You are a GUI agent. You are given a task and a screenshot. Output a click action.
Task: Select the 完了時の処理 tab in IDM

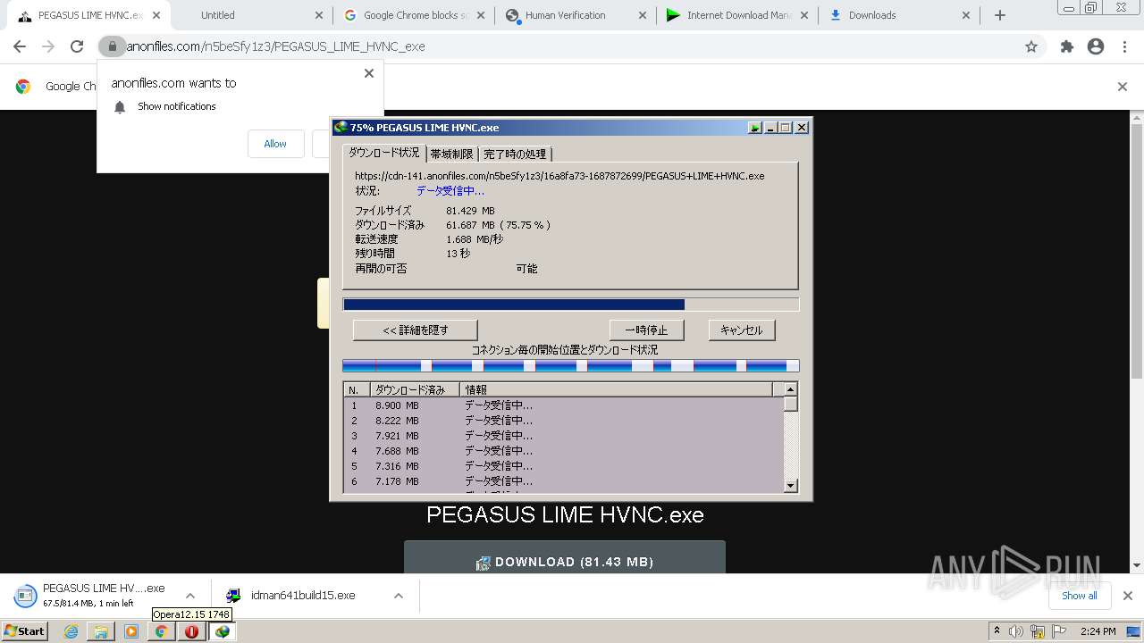point(515,154)
